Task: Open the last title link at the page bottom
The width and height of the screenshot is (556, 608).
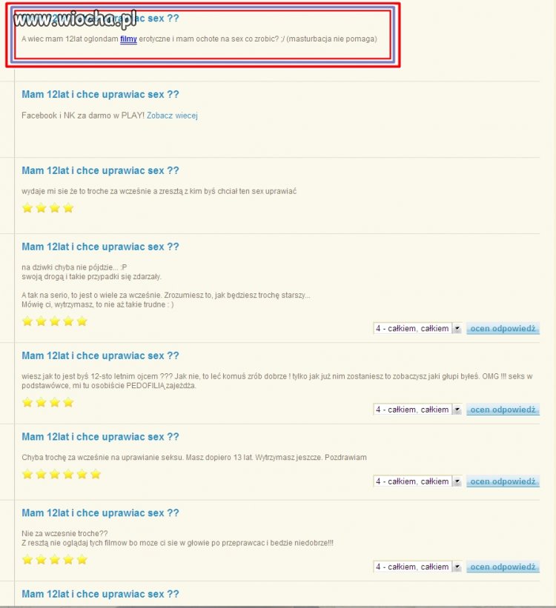Action: click(100, 594)
